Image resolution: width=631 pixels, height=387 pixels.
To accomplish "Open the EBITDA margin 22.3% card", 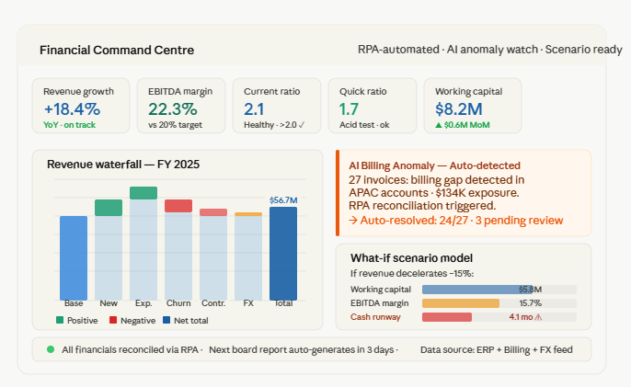I will 181,106.
